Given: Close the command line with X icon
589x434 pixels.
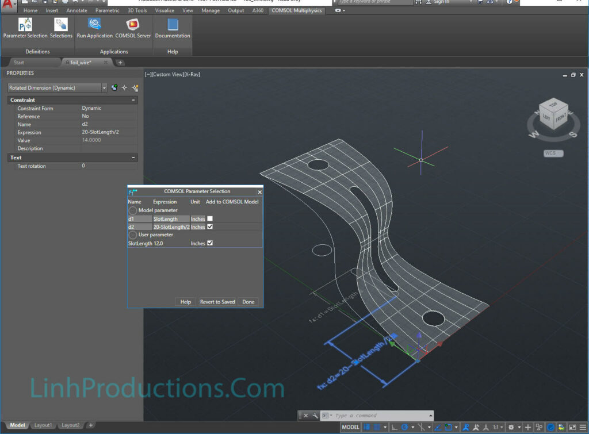Looking at the screenshot, I should (x=306, y=415).
